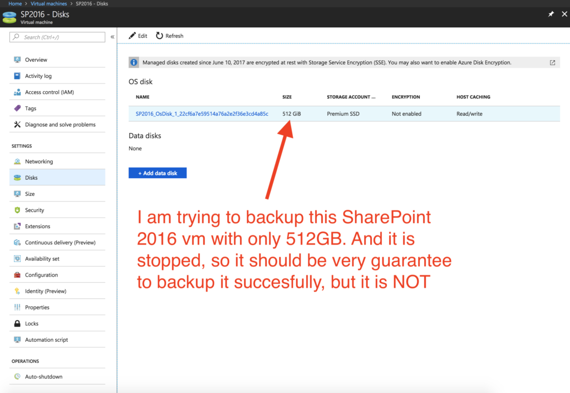Go to Home breadcrumb
The height and width of the screenshot is (393, 570).
[x=15, y=4]
